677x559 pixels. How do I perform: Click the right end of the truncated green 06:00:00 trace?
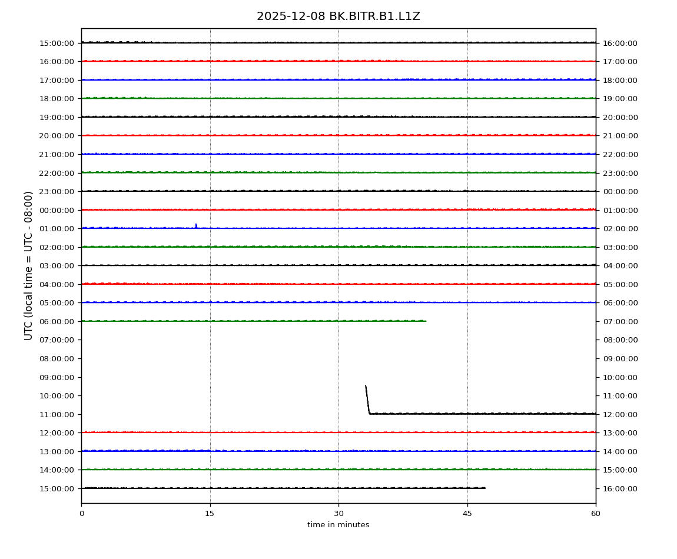(424, 321)
